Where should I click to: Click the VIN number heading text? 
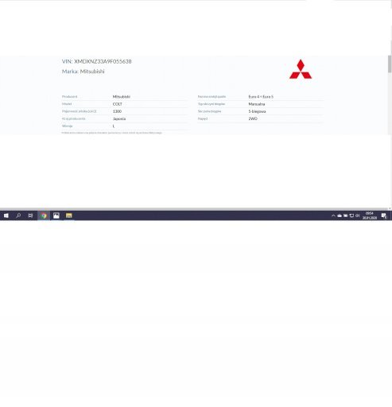click(x=96, y=61)
